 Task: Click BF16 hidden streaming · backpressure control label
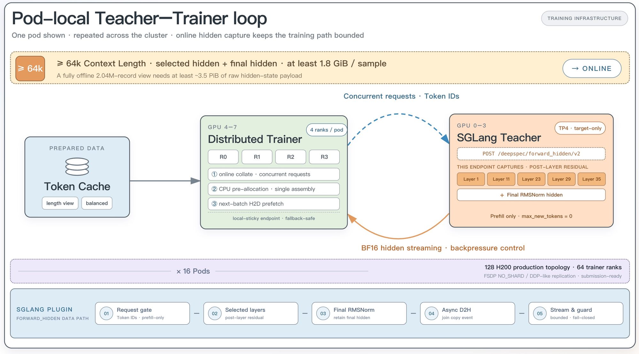click(x=443, y=248)
